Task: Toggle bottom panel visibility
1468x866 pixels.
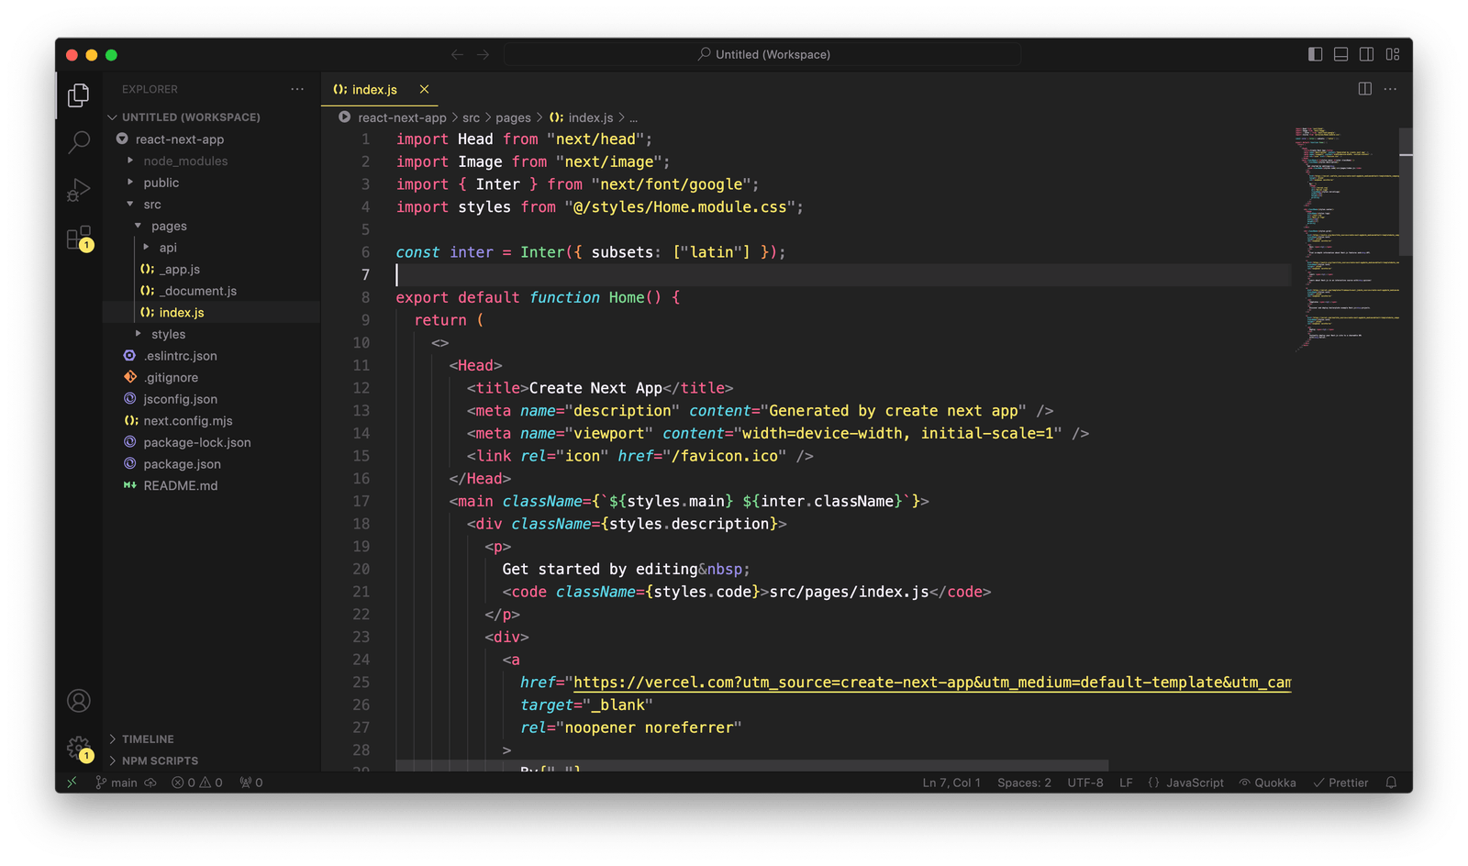Action: click(x=1340, y=54)
